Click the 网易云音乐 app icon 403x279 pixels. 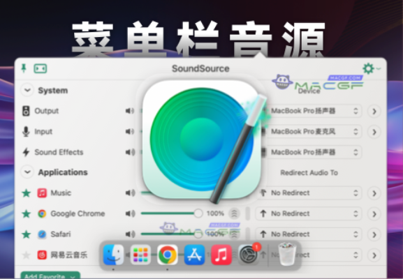pyautogui.click(x=42, y=255)
